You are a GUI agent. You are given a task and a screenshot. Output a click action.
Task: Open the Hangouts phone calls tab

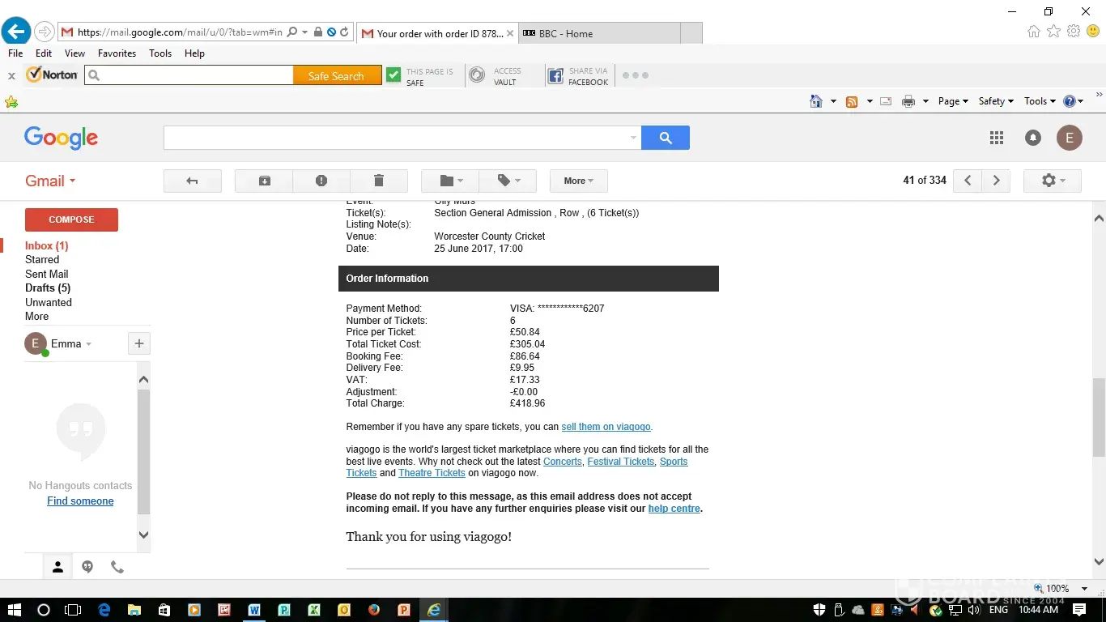(x=117, y=567)
